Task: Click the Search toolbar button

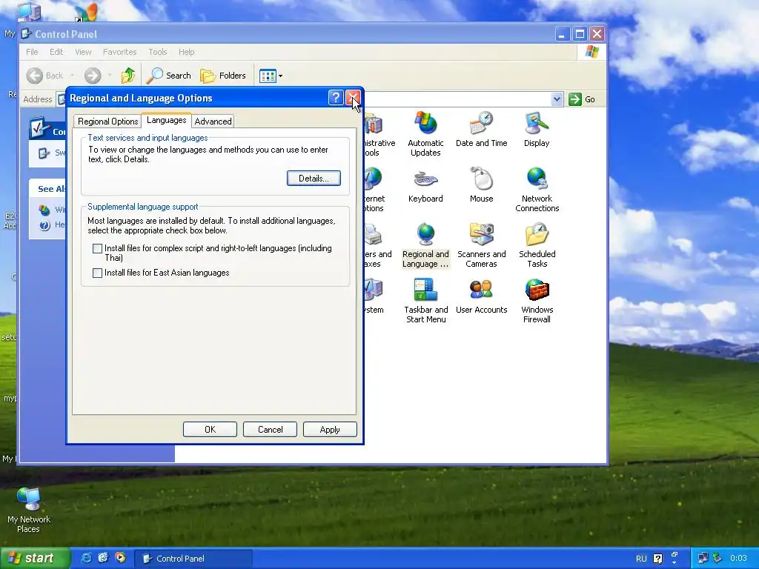Action: click(169, 76)
